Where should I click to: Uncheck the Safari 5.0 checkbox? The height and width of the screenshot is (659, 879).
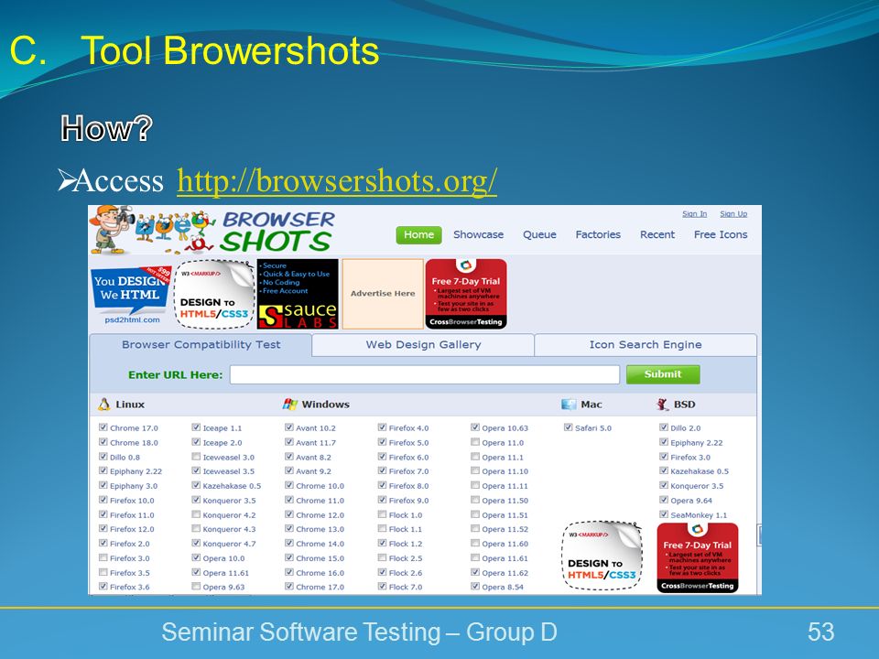tap(569, 427)
